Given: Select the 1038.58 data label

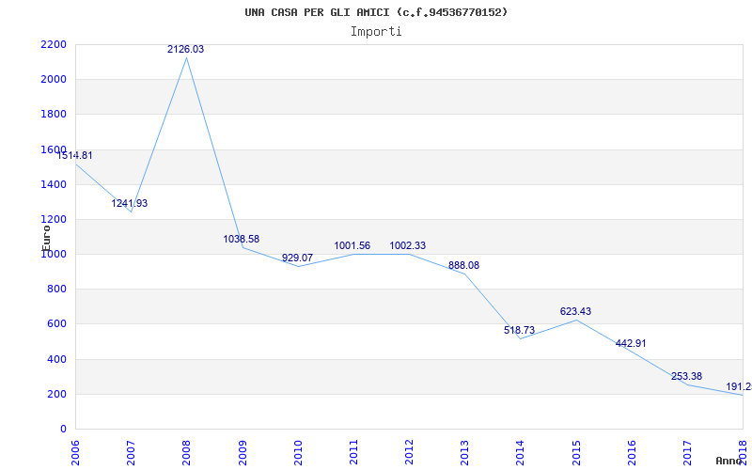Looking at the screenshot, I should 242,239.
